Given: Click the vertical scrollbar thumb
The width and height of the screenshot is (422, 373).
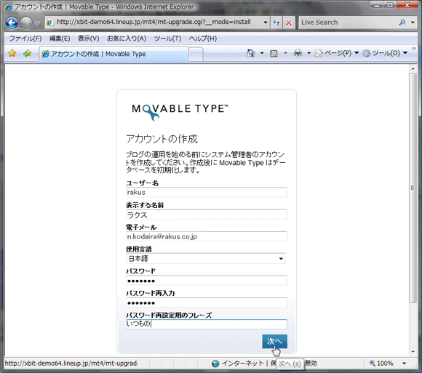Looking at the screenshot, I should point(413,188).
